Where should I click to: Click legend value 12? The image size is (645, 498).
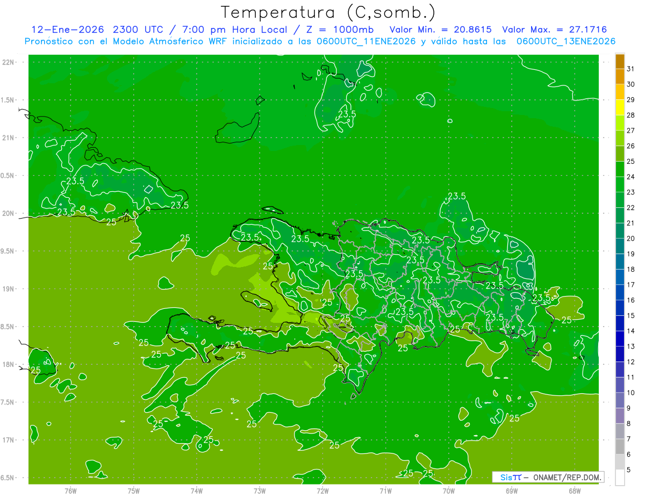[x=631, y=362]
